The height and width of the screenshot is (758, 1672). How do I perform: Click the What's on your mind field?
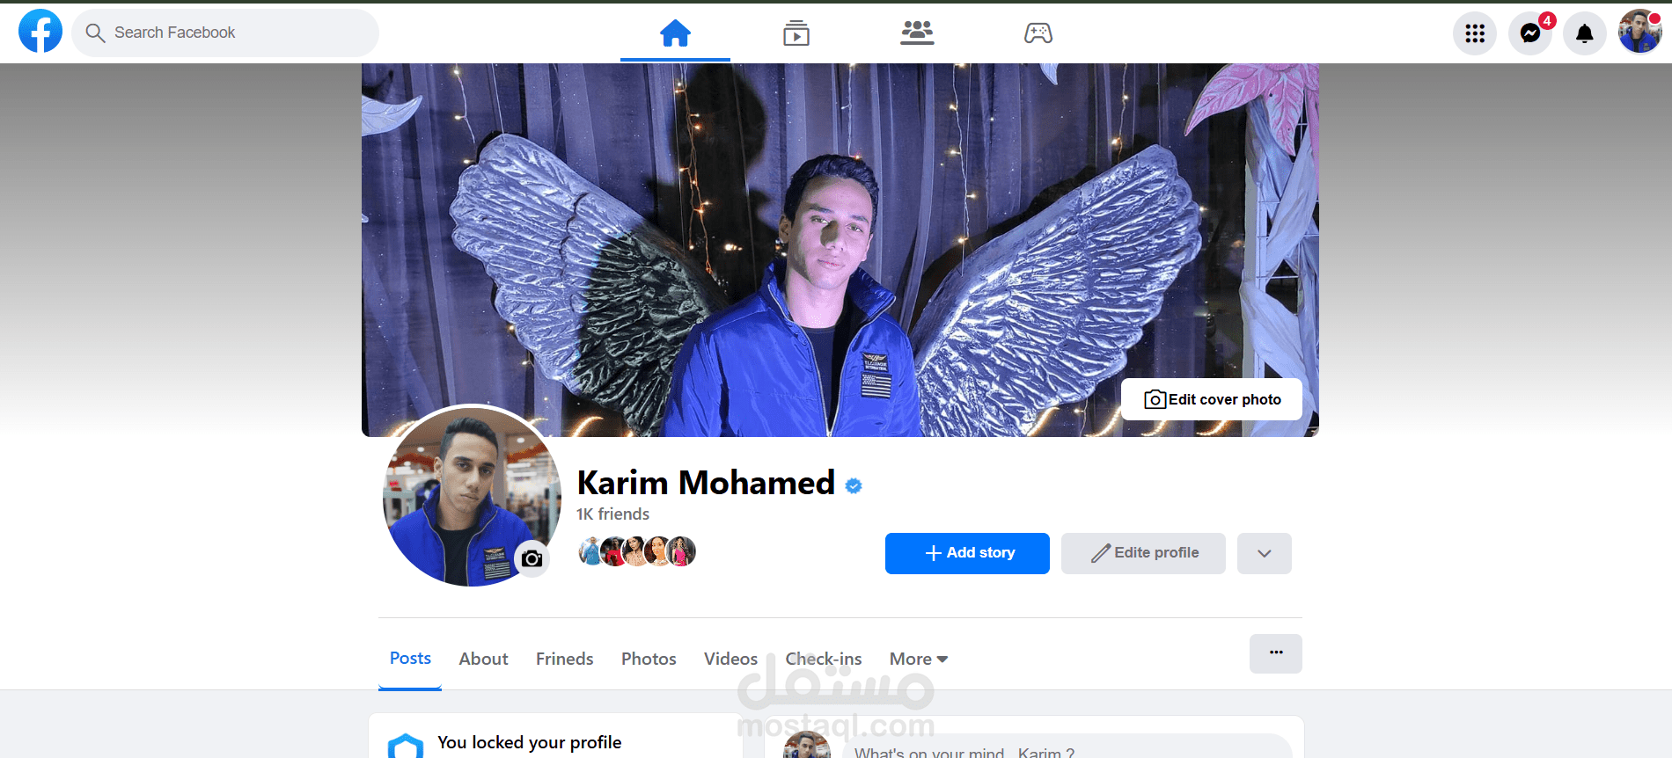point(1067,747)
